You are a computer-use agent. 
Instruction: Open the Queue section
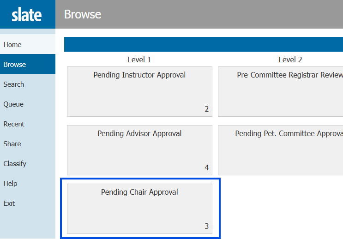coord(13,104)
